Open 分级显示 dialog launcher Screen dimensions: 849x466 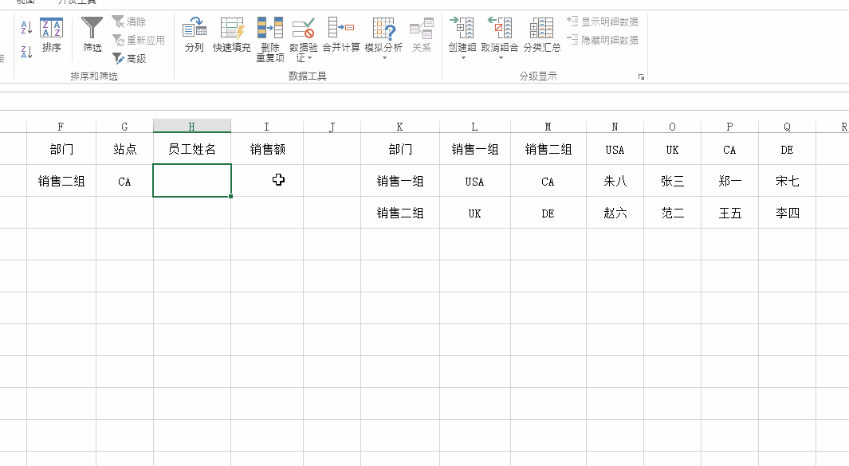(x=641, y=76)
